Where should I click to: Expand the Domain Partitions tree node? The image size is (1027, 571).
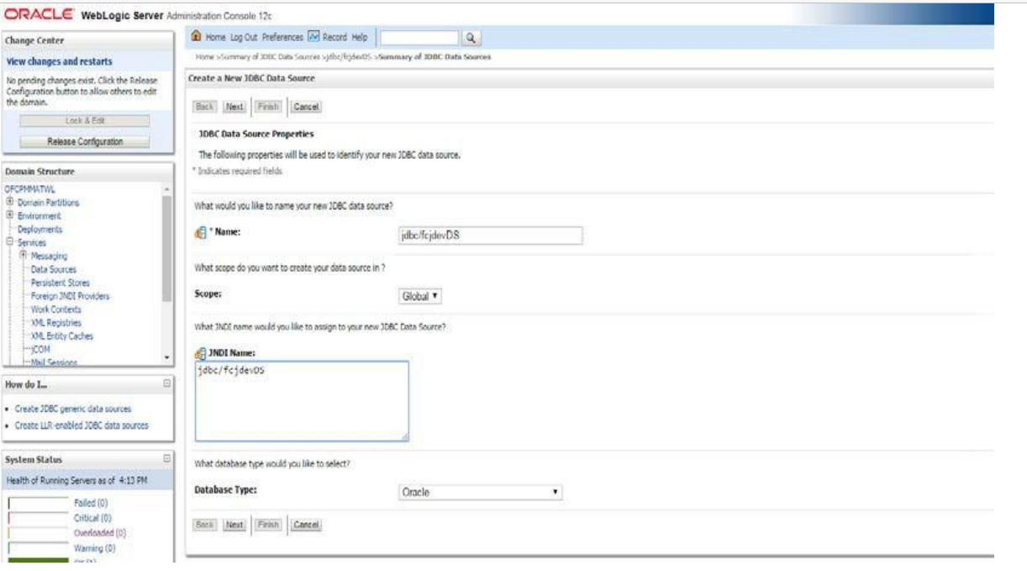tap(9, 203)
